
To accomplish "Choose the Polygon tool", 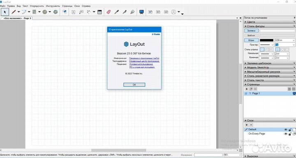I will 55,12.
